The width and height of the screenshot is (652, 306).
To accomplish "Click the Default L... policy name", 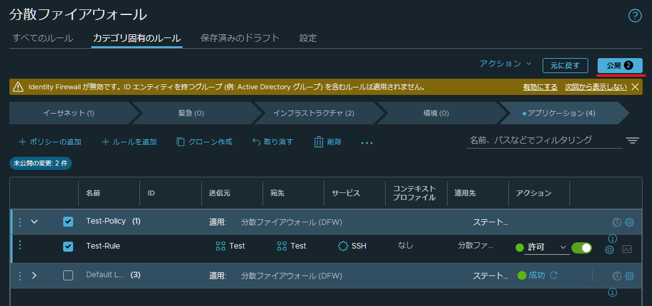I will pyautogui.click(x=105, y=275).
